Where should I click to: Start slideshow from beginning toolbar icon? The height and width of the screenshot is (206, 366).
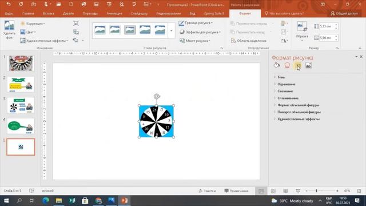coord(109,4)
